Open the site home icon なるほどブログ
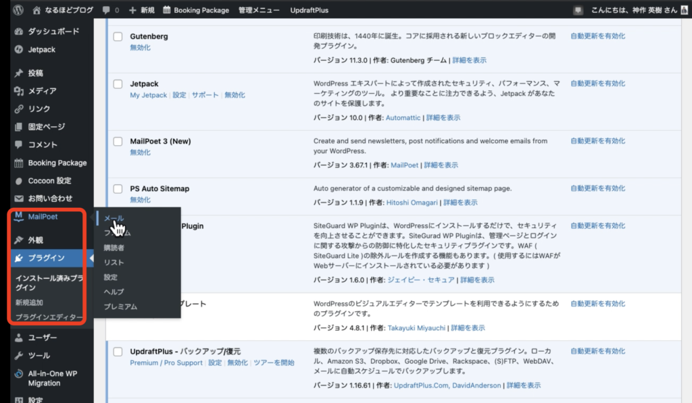Screen dimensions: 692x403 point(36,9)
